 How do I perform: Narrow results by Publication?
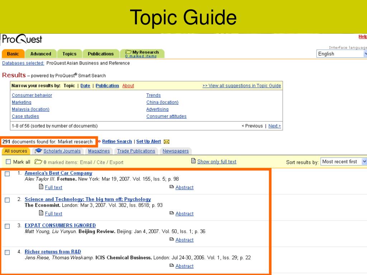[107, 86]
